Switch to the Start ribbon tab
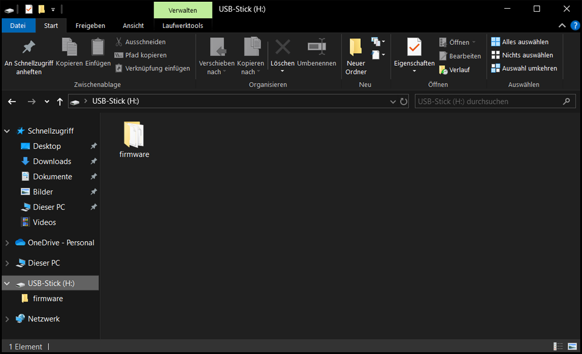This screenshot has height=354, width=582. click(51, 26)
